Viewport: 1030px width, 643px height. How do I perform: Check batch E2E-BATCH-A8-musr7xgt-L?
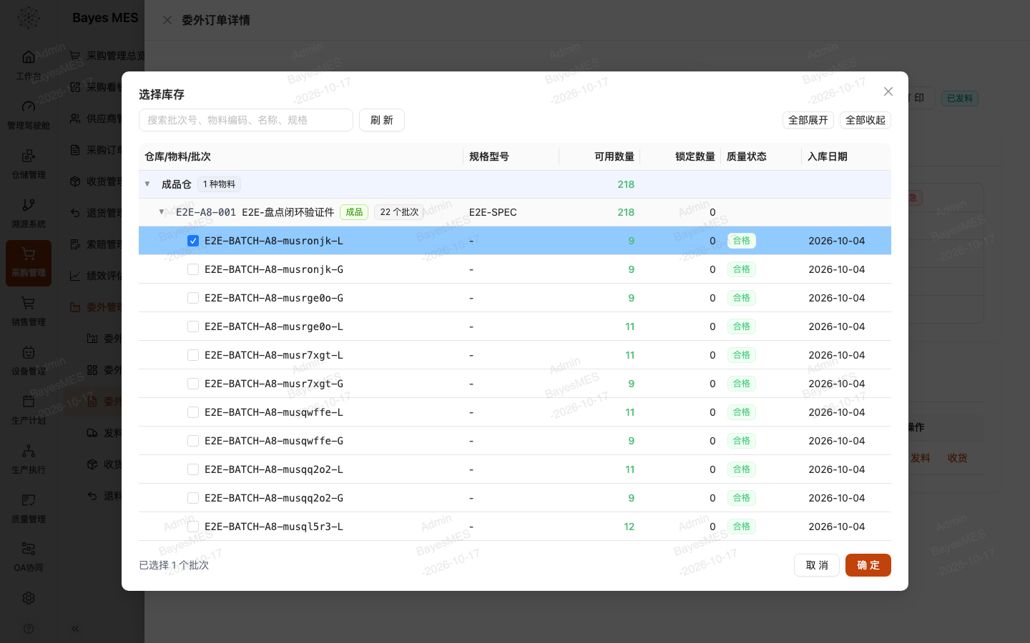[193, 355]
